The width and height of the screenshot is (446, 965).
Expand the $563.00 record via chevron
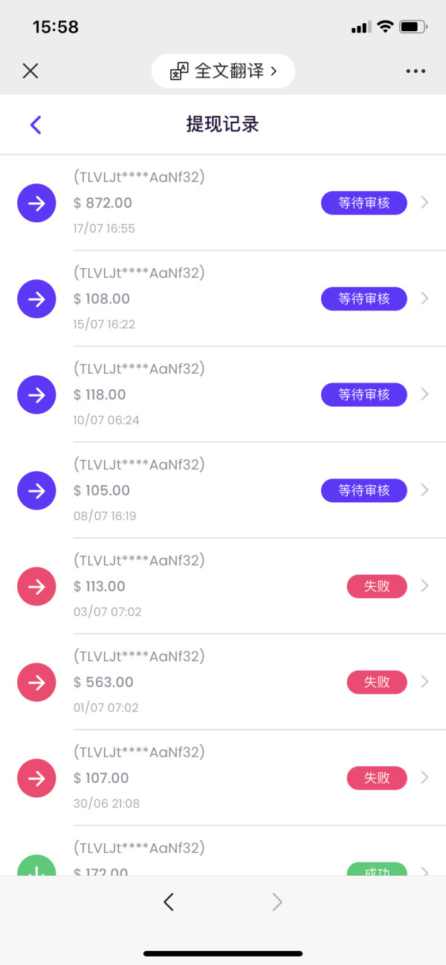click(424, 681)
